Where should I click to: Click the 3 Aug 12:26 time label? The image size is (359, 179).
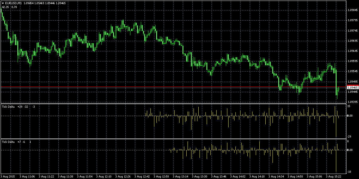point(123,176)
